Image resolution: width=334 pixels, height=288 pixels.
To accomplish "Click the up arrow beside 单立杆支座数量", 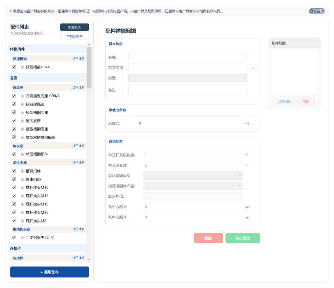I will coord(247,155).
